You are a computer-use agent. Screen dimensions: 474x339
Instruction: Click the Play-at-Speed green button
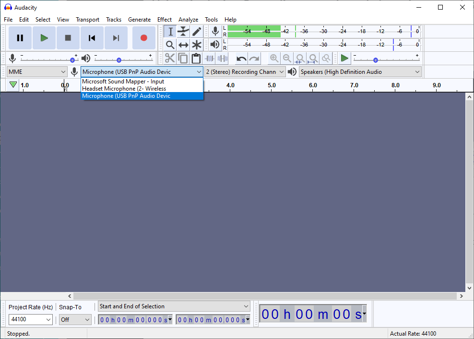tap(344, 58)
